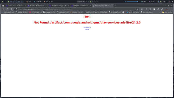Open the xiaoyvyv JavaCom bookmark

147,12
